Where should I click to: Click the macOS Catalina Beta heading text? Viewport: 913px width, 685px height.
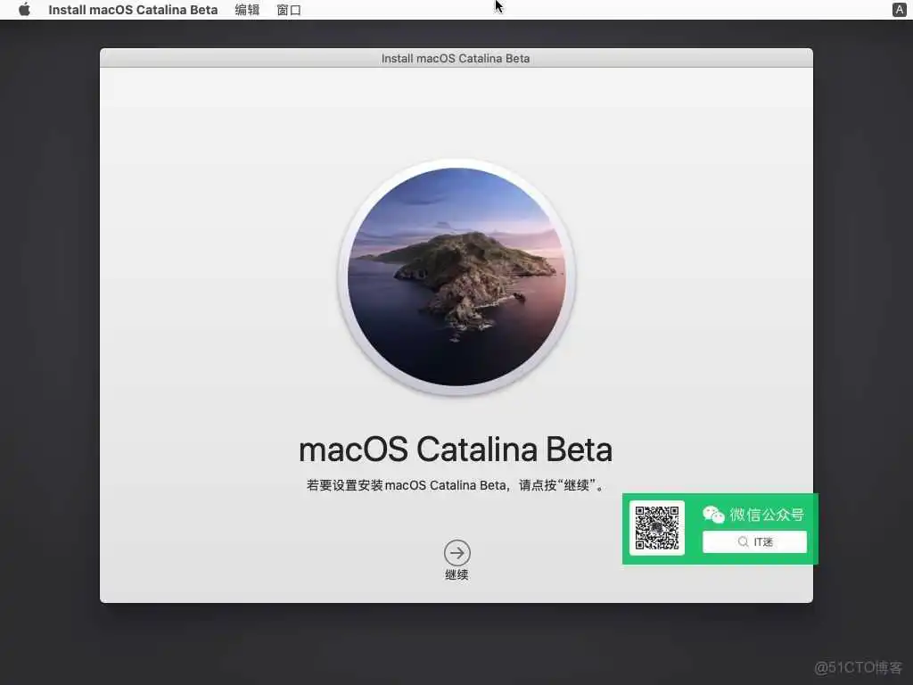click(456, 449)
